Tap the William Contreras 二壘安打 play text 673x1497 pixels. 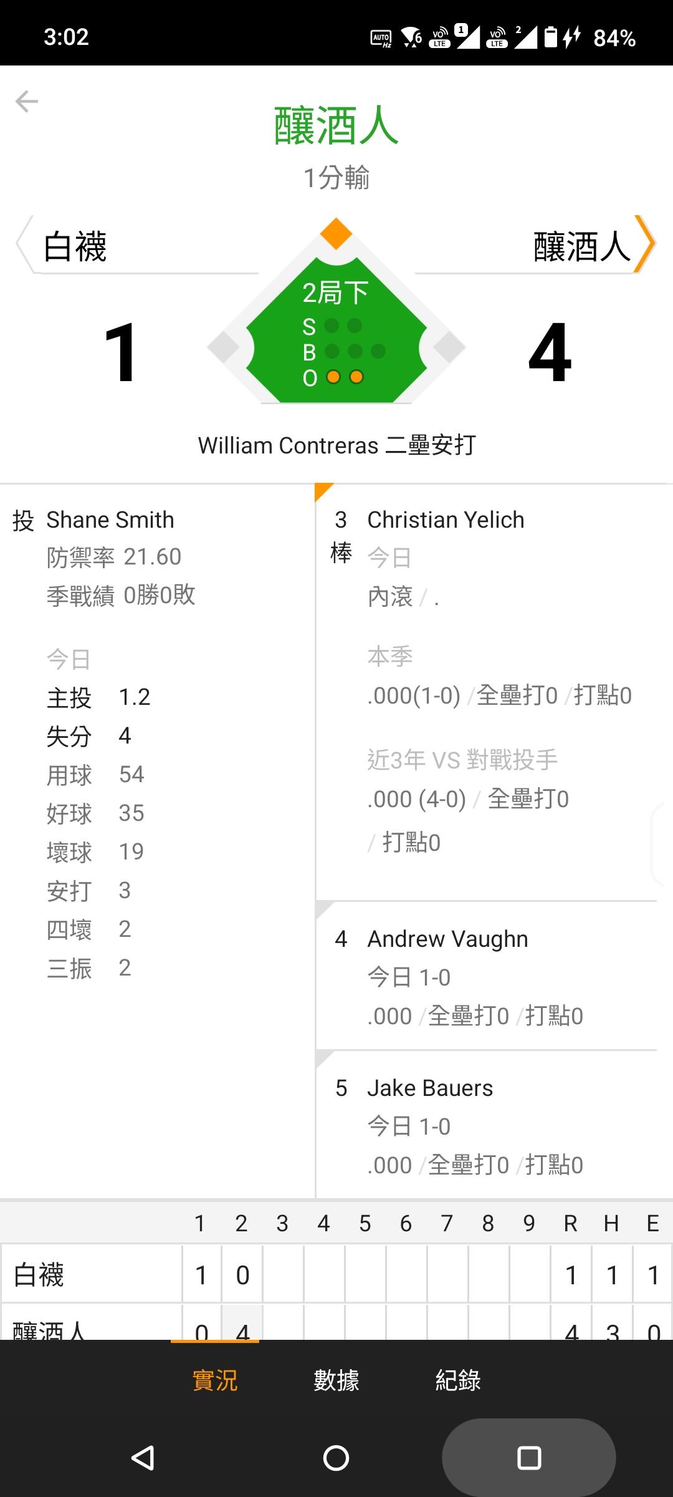[336, 445]
